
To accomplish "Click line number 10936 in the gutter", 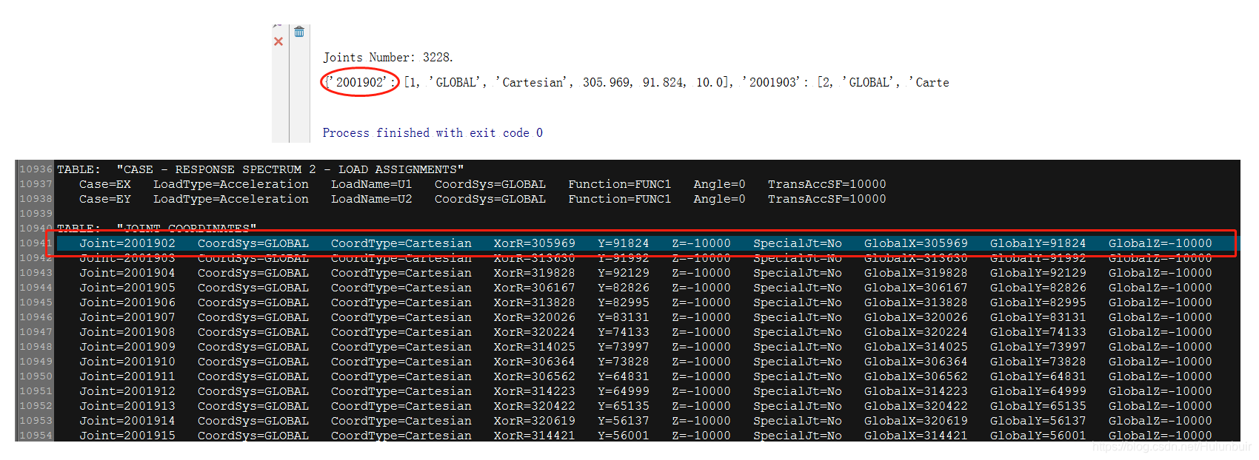I will (36, 169).
